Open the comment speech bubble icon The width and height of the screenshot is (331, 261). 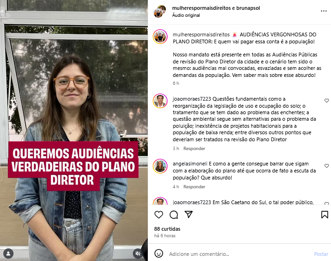(x=174, y=214)
